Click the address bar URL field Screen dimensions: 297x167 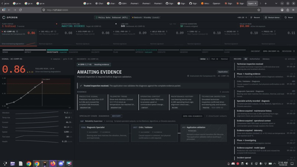click(151, 10)
